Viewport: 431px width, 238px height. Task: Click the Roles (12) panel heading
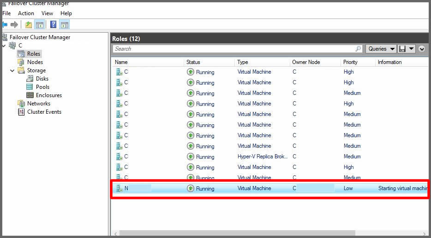126,39
